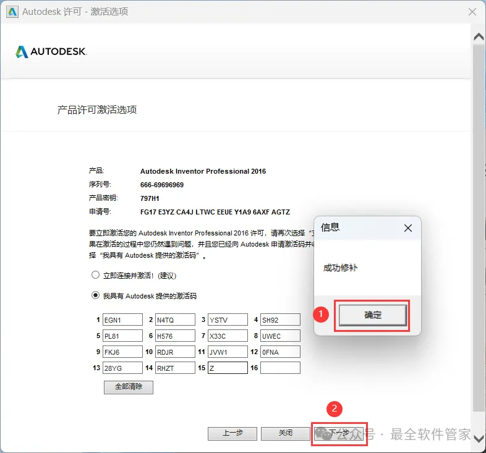Click activation code field 9 containing FKJ6
This screenshot has height=453, width=486.
pos(123,352)
